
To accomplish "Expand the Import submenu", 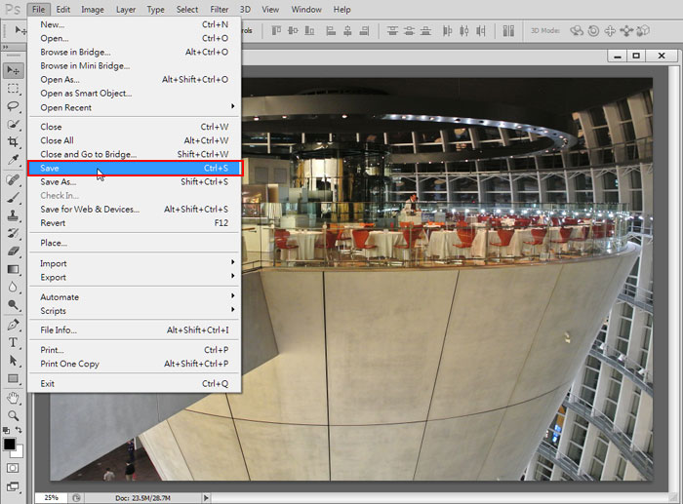I will (x=134, y=263).
